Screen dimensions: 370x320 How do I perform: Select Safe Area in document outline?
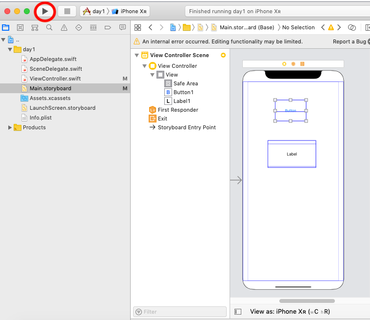pos(185,83)
